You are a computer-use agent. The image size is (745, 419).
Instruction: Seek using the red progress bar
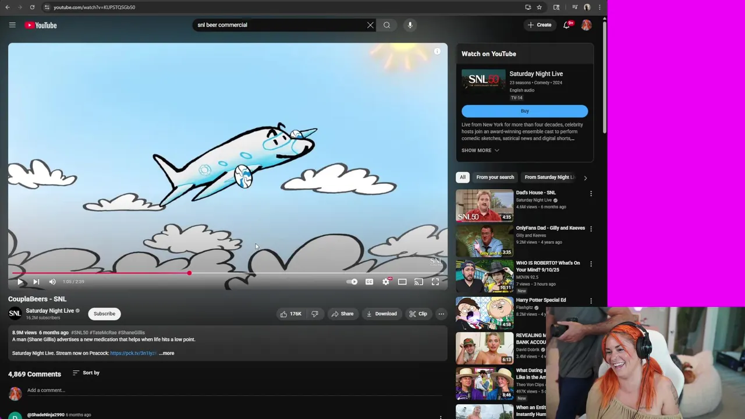[x=228, y=273]
